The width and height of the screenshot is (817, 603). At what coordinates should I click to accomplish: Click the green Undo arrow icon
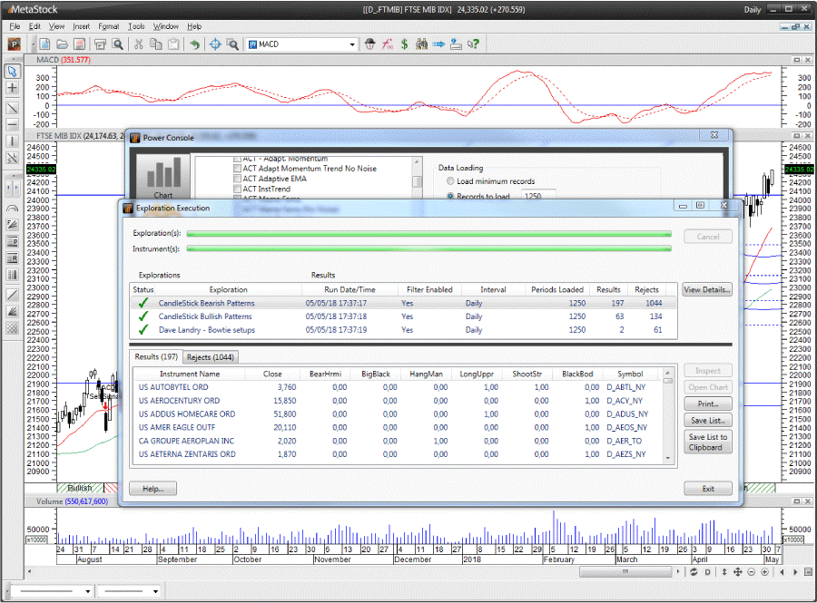click(x=194, y=44)
